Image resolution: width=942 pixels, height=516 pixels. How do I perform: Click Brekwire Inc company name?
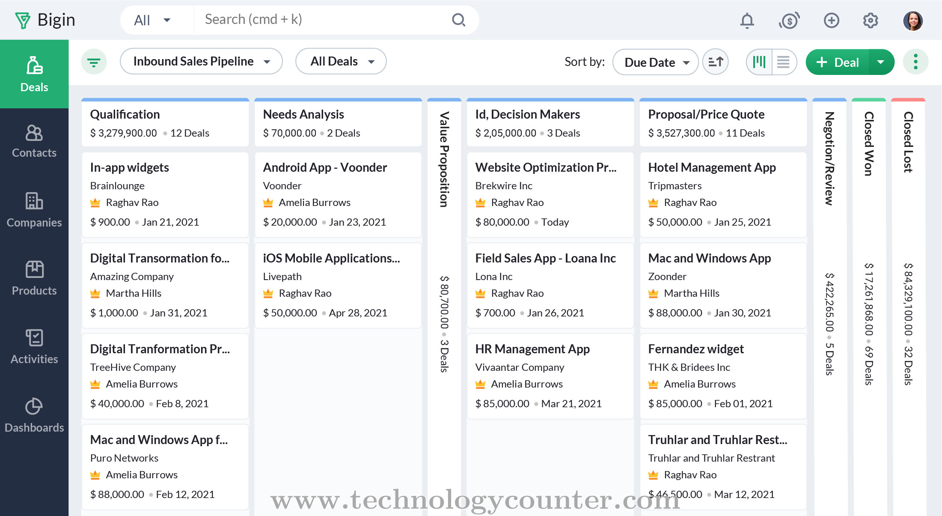tap(504, 186)
